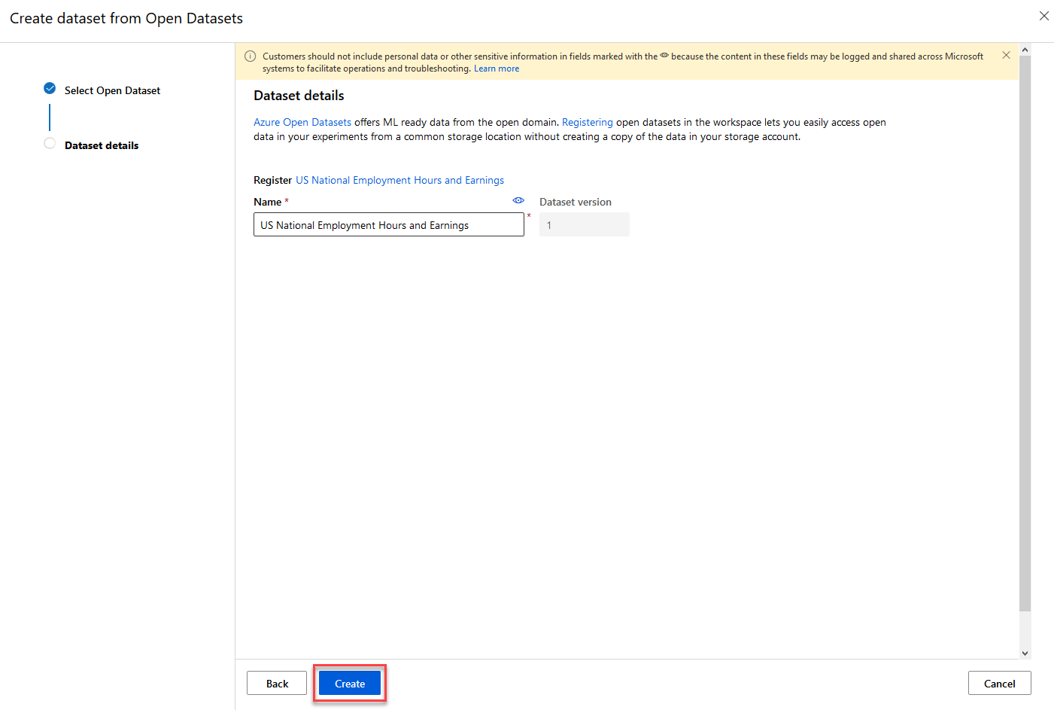Click the vertical scrollbar thumb
The image size is (1054, 710).
(1025, 333)
